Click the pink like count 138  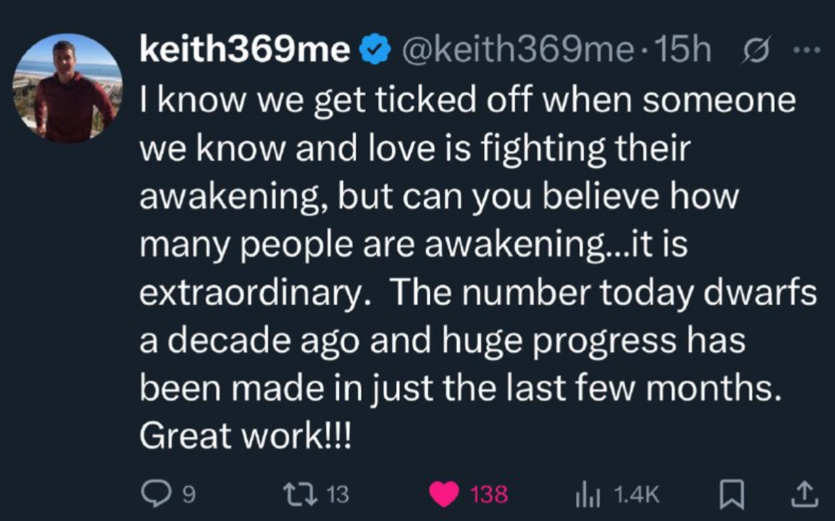point(488,495)
